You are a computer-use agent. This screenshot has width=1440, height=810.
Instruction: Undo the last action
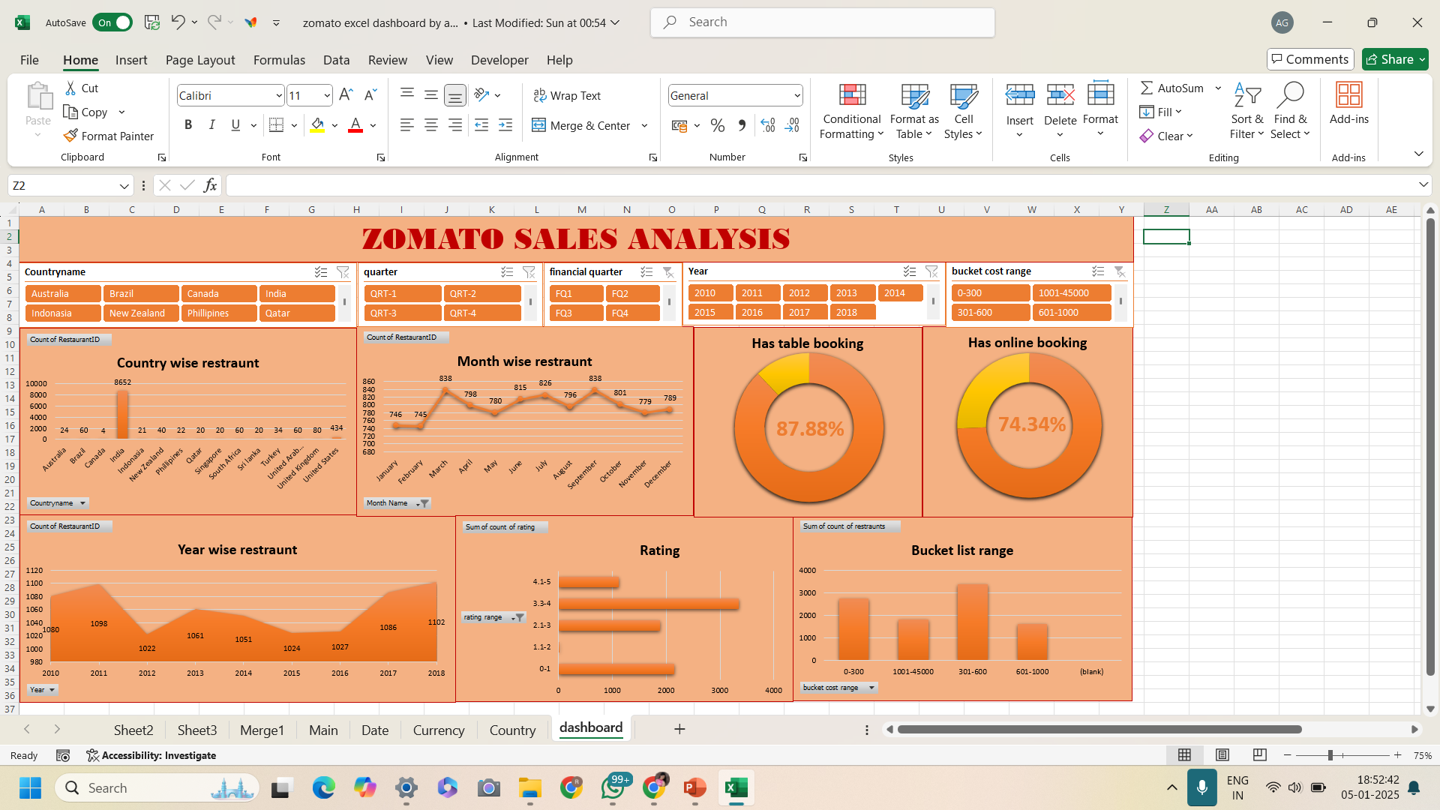(178, 22)
